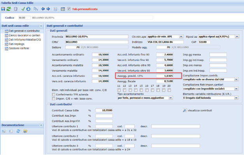Select Dati generali e contributivi tree item
The width and height of the screenshot is (244, 155).
click(24, 31)
